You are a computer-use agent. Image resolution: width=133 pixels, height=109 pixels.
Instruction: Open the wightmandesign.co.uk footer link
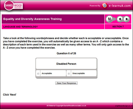click(124, 106)
